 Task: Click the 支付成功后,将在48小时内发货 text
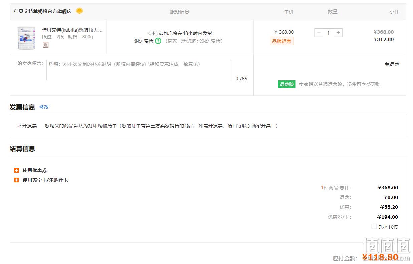tap(180, 33)
